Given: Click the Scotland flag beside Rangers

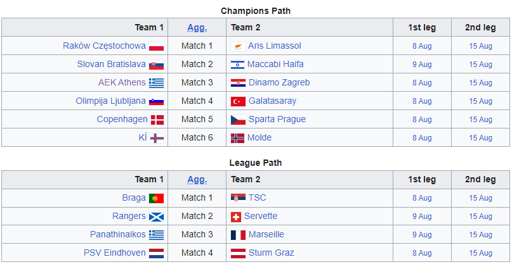Looking at the screenshot, I should pyautogui.click(x=156, y=216).
